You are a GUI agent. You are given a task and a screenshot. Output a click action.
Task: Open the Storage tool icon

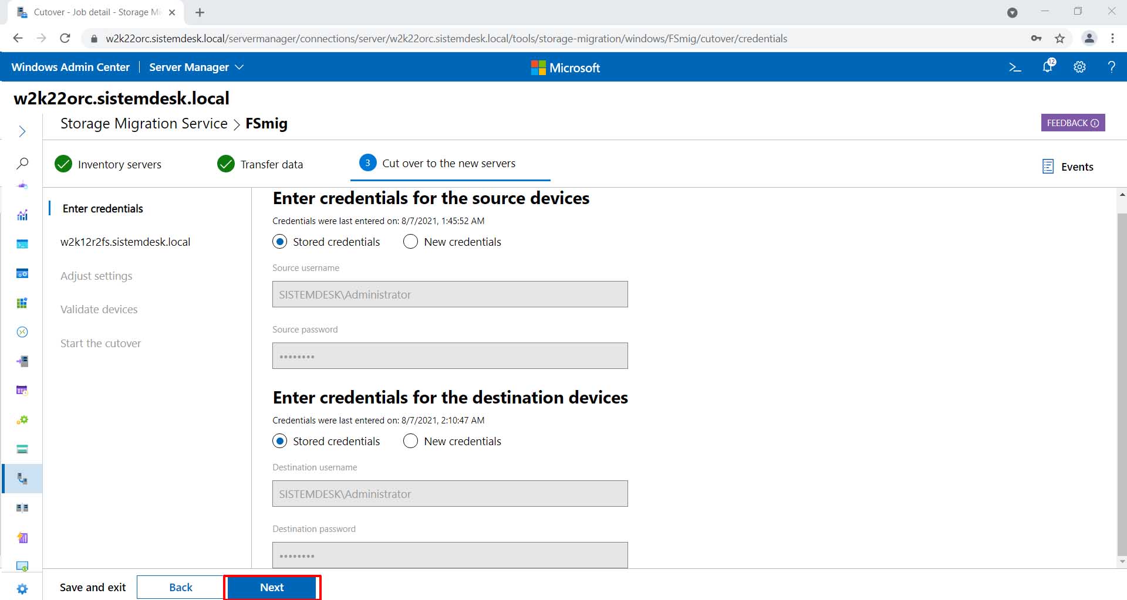[22, 449]
